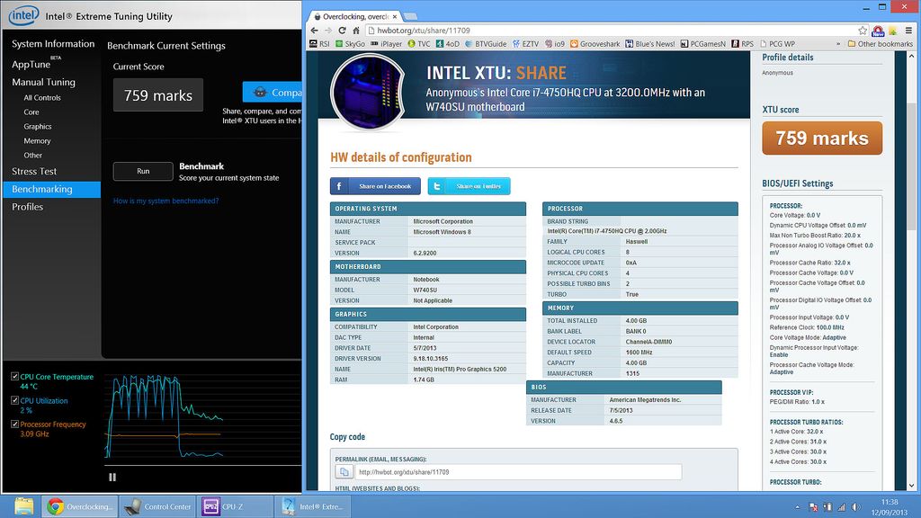Expand the hidden bookmarks overflow chevron

(839, 42)
